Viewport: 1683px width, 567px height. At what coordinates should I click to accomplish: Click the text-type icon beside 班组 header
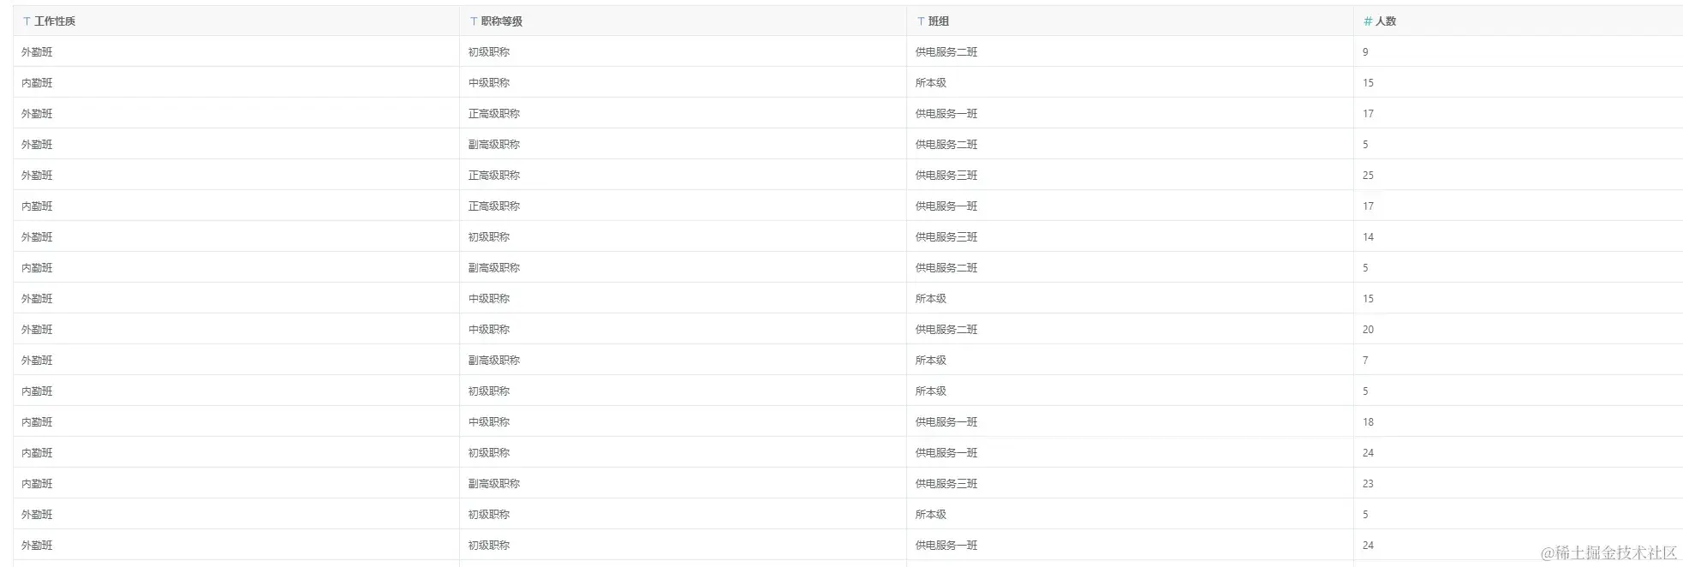921,21
